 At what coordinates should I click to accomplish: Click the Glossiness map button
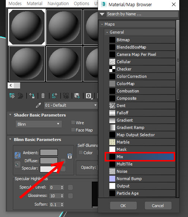[70, 196]
